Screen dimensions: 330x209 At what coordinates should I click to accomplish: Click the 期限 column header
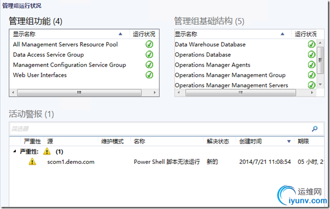pos(303,141)
